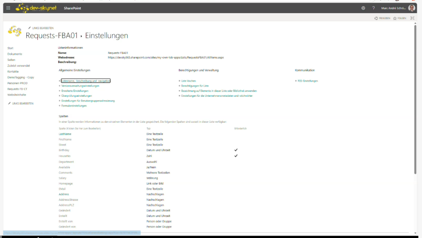Click the vertical page scrollbar thumb
Viewport: 422px width, 238px height.
coord(415,99)
